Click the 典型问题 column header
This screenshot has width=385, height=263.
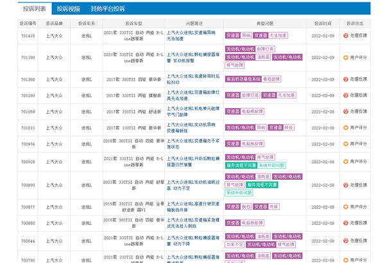tap(265, 24)
